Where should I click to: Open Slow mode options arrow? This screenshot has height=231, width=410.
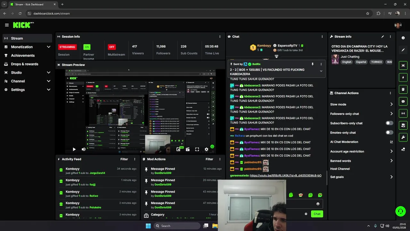point(391,104)
